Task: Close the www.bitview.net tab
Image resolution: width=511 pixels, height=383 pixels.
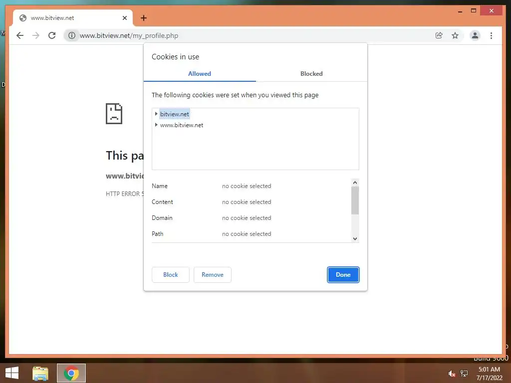Action: click(124, 18)
